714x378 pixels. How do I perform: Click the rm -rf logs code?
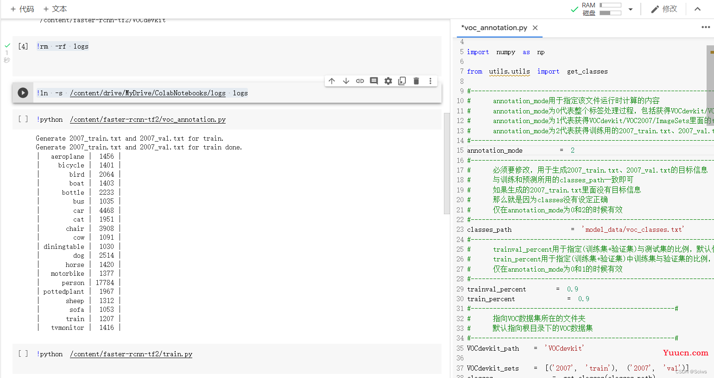coord(63,46)
